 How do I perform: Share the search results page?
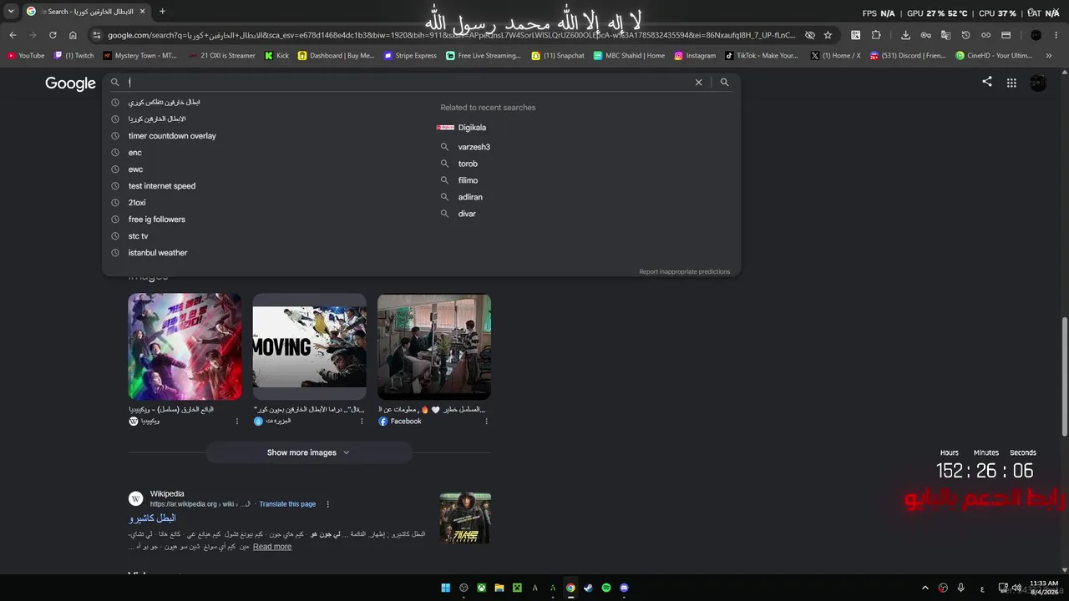(987, 82)
